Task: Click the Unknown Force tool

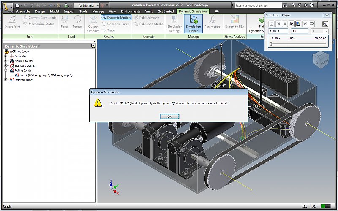Action: click(115, 24)
